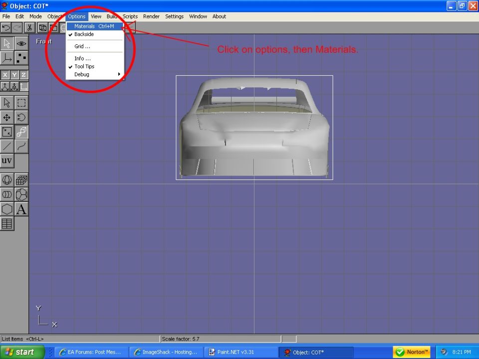Select Object Edit mode arrow beside eye icon

click(x=6, y=43)
